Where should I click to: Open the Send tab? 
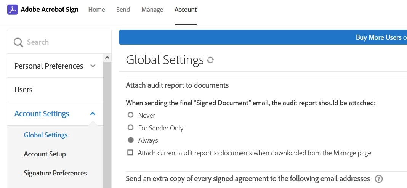click(123, 10)
